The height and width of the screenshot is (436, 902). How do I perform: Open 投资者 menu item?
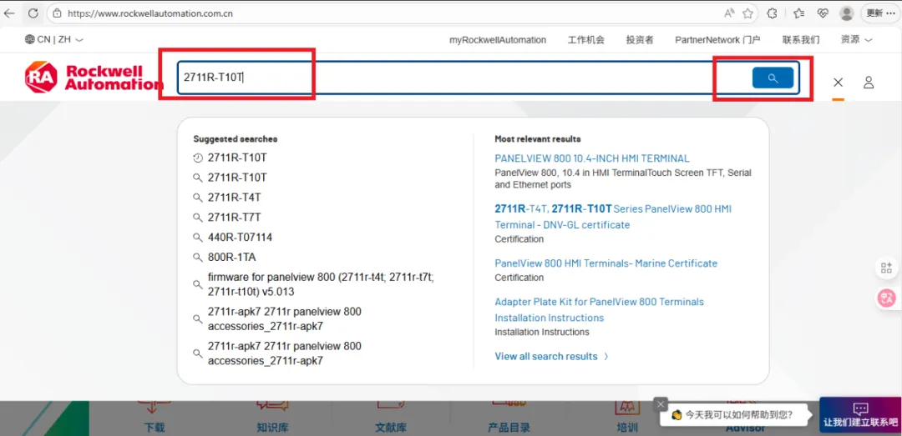(x=640, y=40)
